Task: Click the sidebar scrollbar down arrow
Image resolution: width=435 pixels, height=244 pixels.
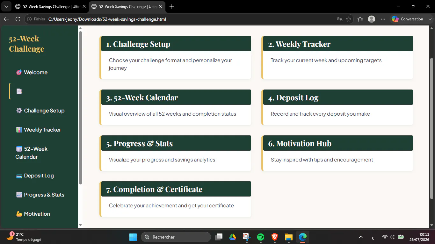Action: pyautogui.click(x=80, y=225)
